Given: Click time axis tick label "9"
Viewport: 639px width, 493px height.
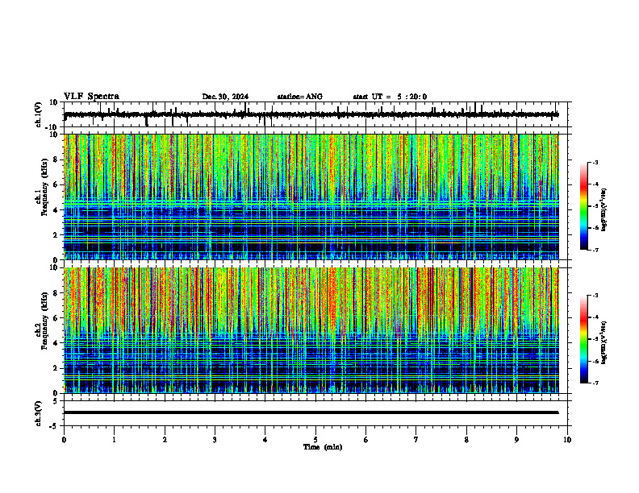Looking at the screenshot, I should (516, 440).
